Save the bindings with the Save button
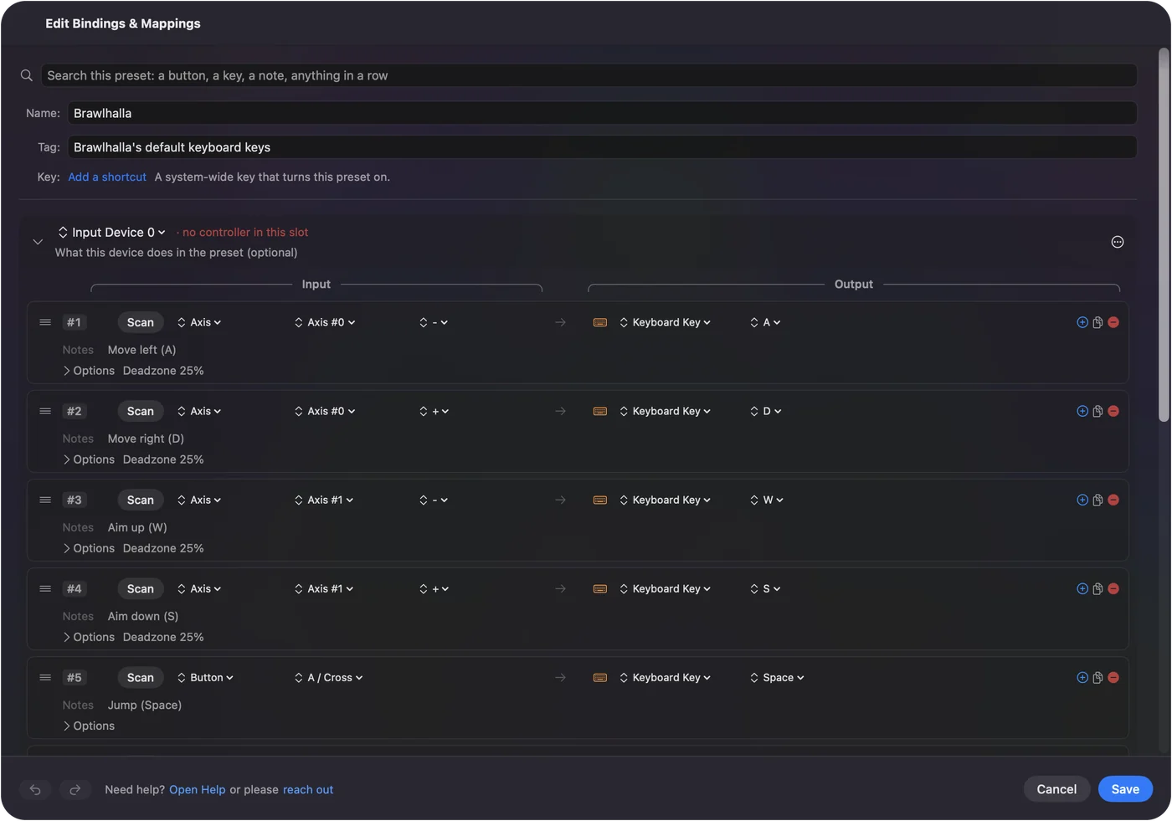1172x821 pixels. tap(1125, 789)
